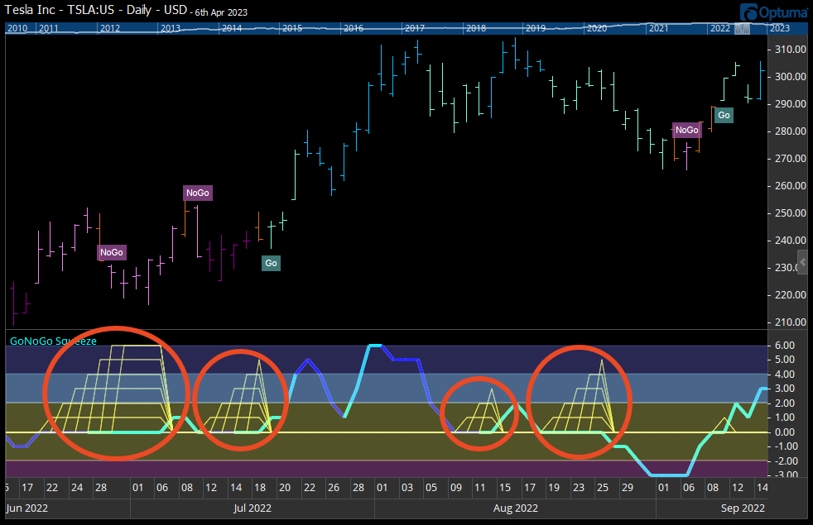Expand the side panel arrow at right edge
The image size is (813, 525).
coord(804,262)
